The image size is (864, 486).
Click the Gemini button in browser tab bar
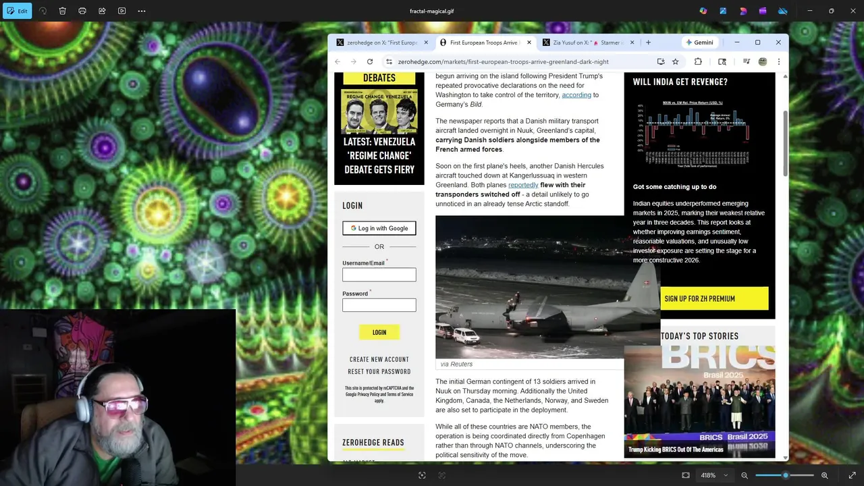tap(699, 43)
